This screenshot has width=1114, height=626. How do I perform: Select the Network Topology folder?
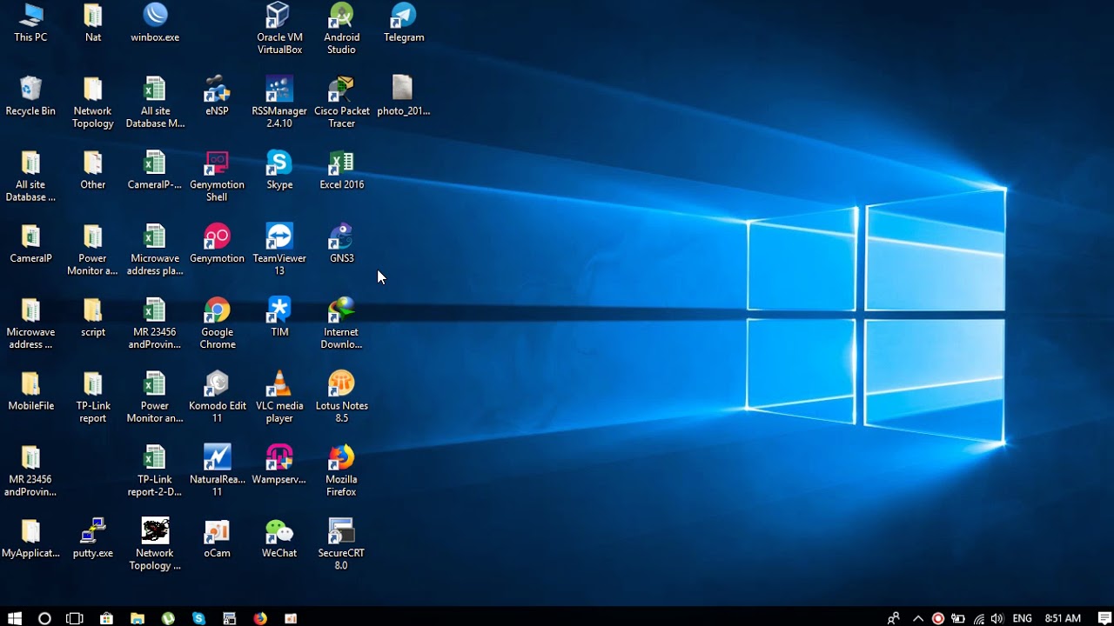tap(93, 103)
